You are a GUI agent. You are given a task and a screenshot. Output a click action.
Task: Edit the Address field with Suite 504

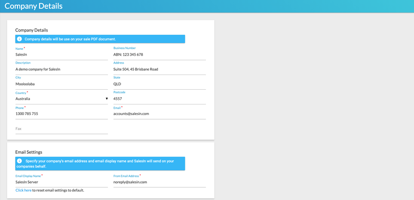coord(160,69)
